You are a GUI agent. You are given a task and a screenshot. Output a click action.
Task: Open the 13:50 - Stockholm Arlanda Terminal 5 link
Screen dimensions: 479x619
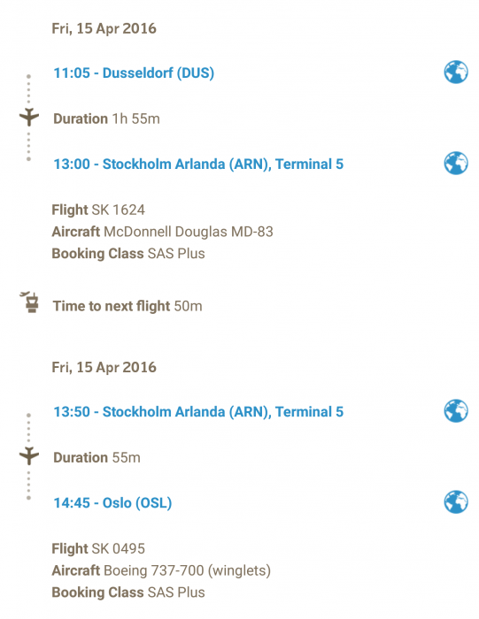coord(198,412)
